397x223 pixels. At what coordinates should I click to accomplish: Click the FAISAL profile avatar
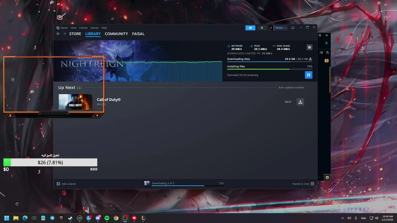271,28
